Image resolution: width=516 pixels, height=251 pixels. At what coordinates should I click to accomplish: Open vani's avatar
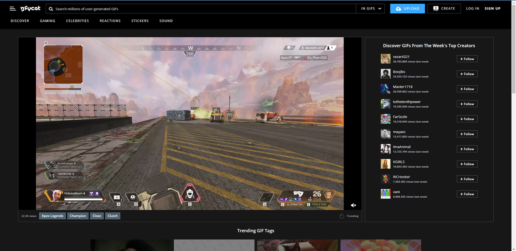pos(385,194)
